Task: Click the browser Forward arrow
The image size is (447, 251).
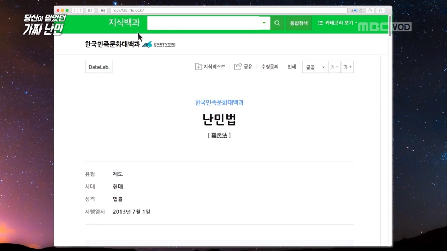Action: click(x=80, y=10)
